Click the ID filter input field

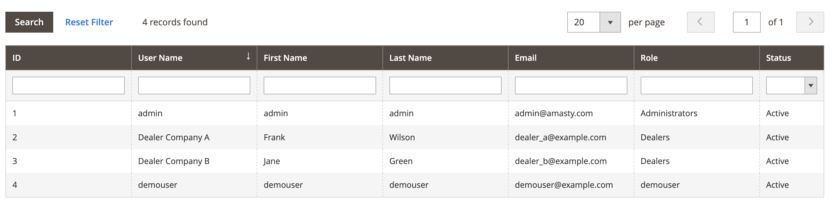point(68,85)
